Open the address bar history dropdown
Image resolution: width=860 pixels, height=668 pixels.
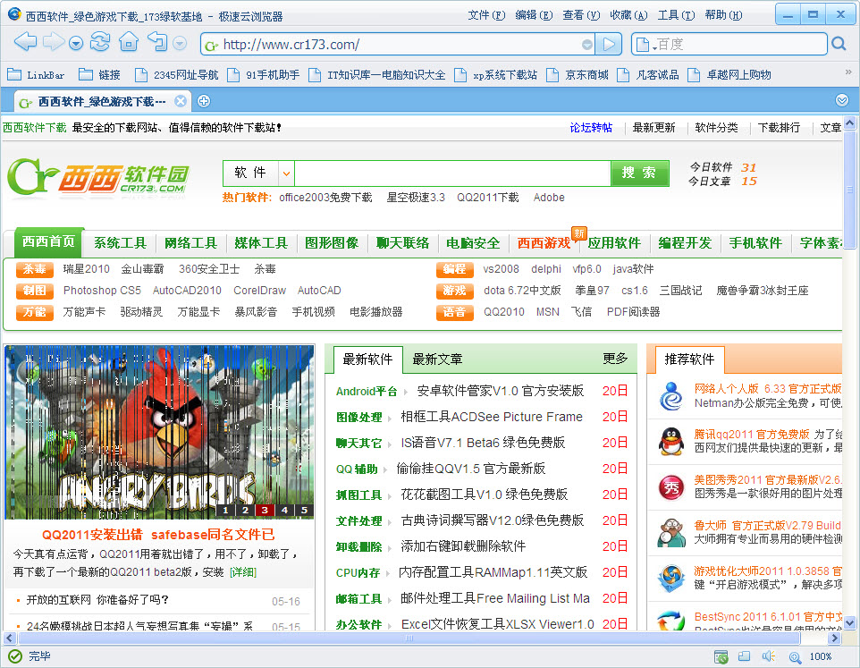(586, 45)
